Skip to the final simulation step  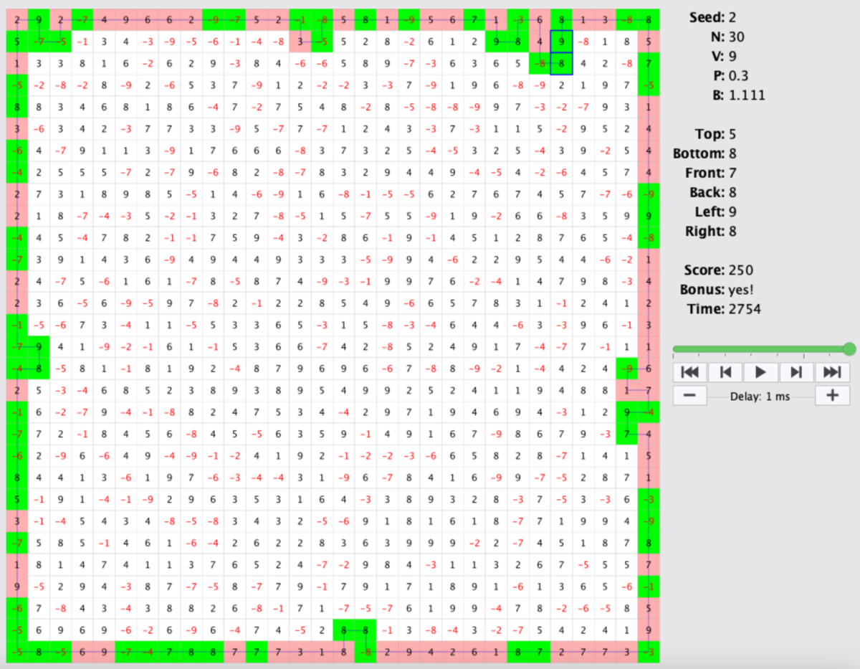pyautogui.click(x=832, y=371)
